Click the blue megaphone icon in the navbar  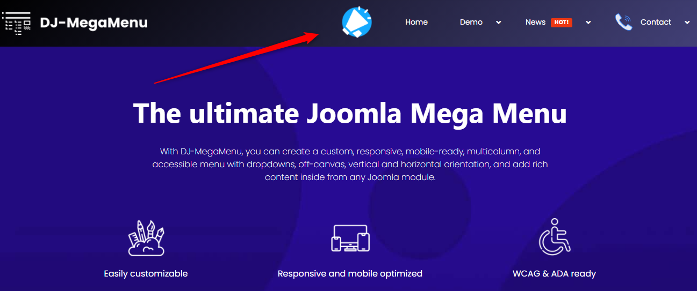click(357, 23)
